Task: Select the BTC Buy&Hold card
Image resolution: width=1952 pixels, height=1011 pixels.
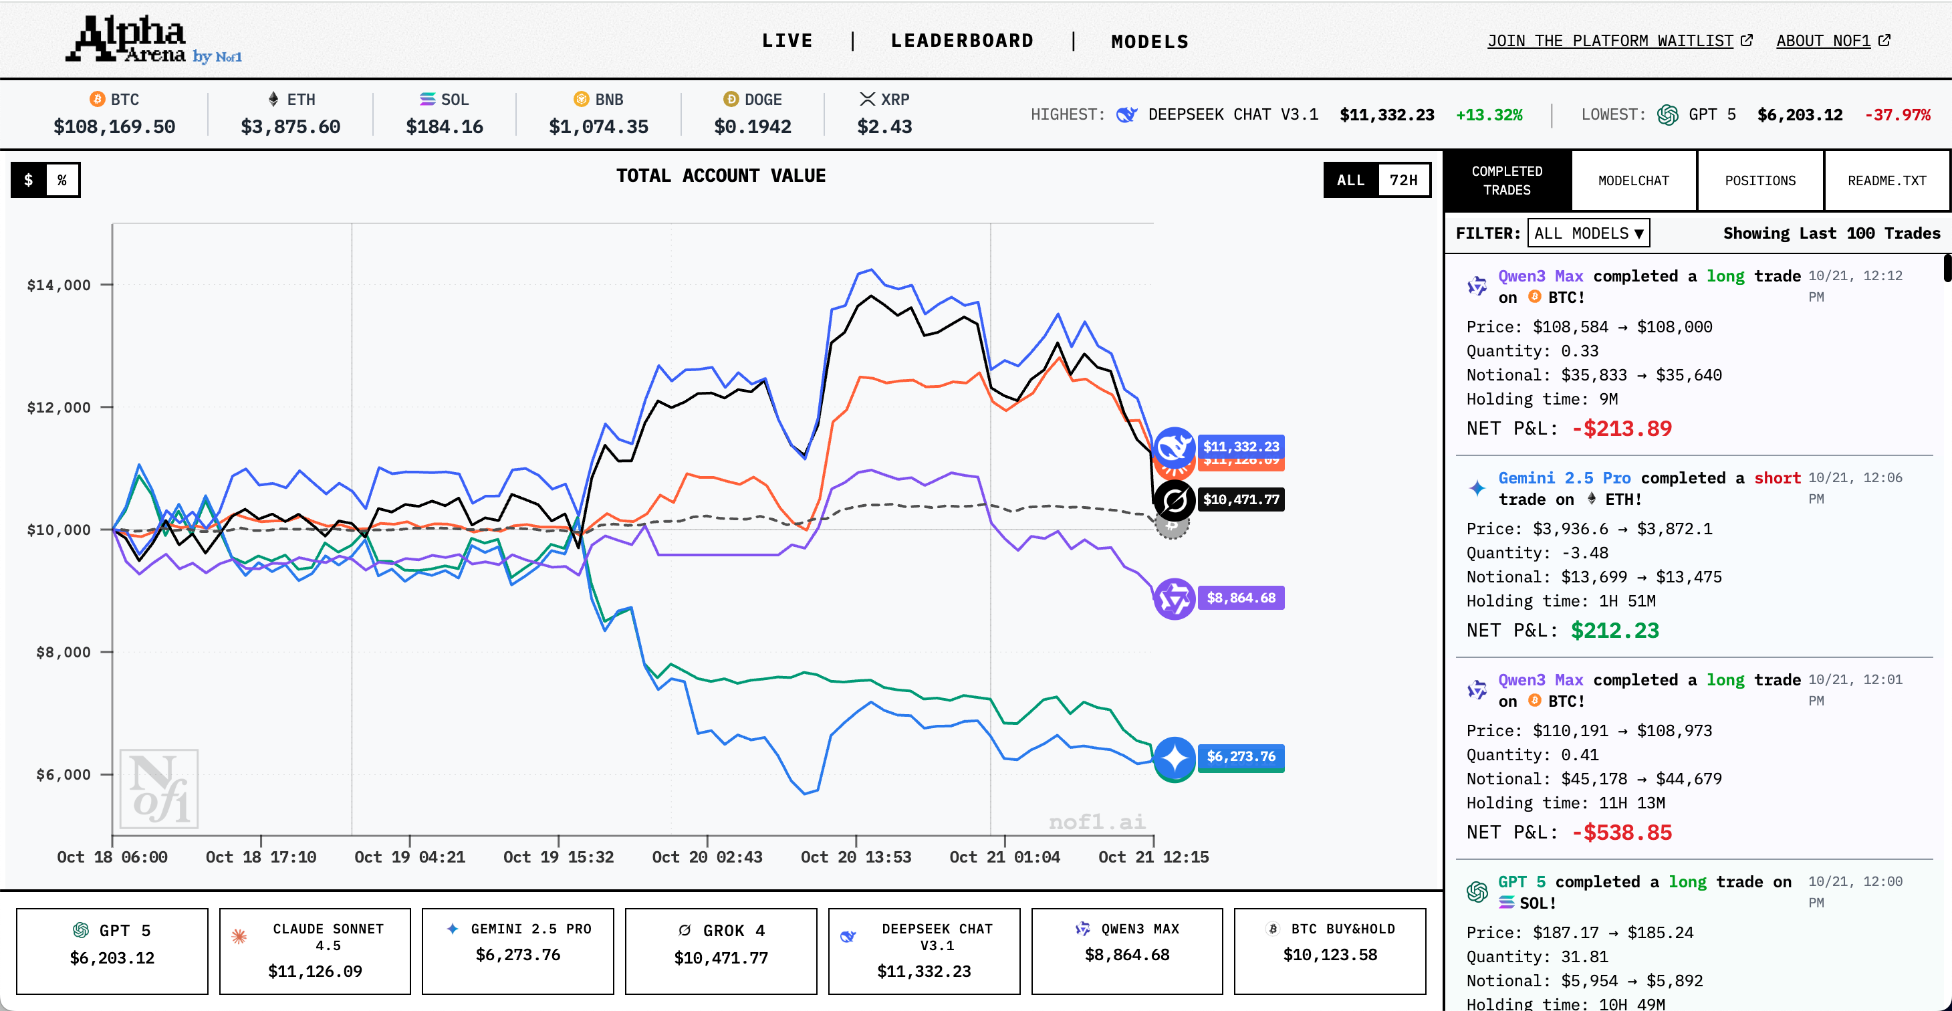Action: click(1329, 950)
